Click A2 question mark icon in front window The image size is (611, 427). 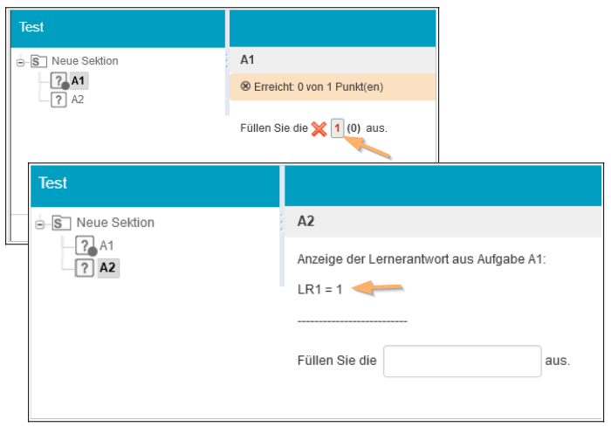coord(85,268)
